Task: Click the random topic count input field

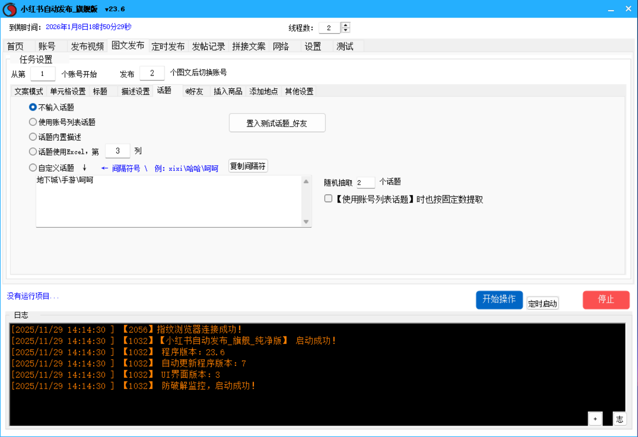Action: point(366,183)
